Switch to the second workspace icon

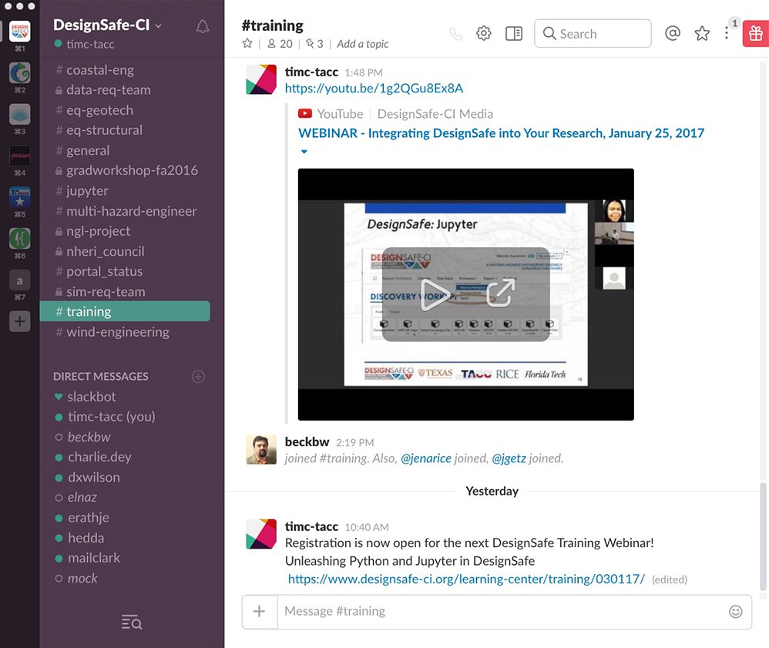click(x=19, y=73)
